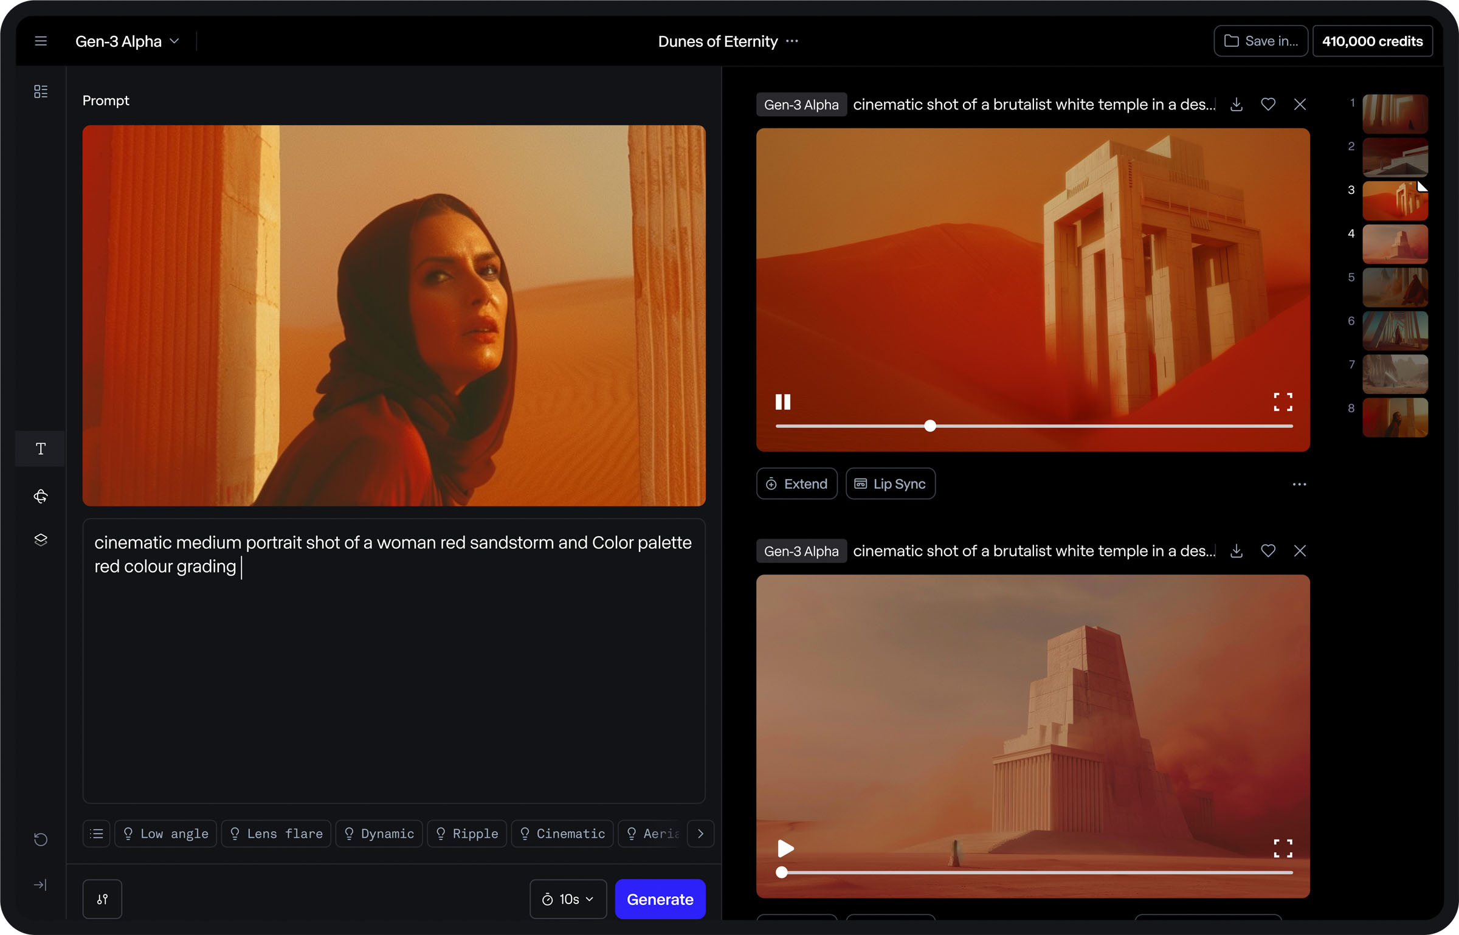The width and height of the screenshot is (1459, 935).
Task: Open the sidebar assets list icon
Action: (41, 91)
